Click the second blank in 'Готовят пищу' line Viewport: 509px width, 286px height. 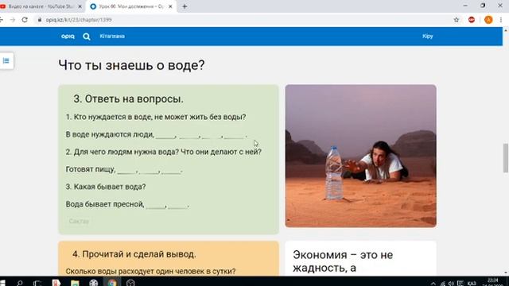point(150,170)
